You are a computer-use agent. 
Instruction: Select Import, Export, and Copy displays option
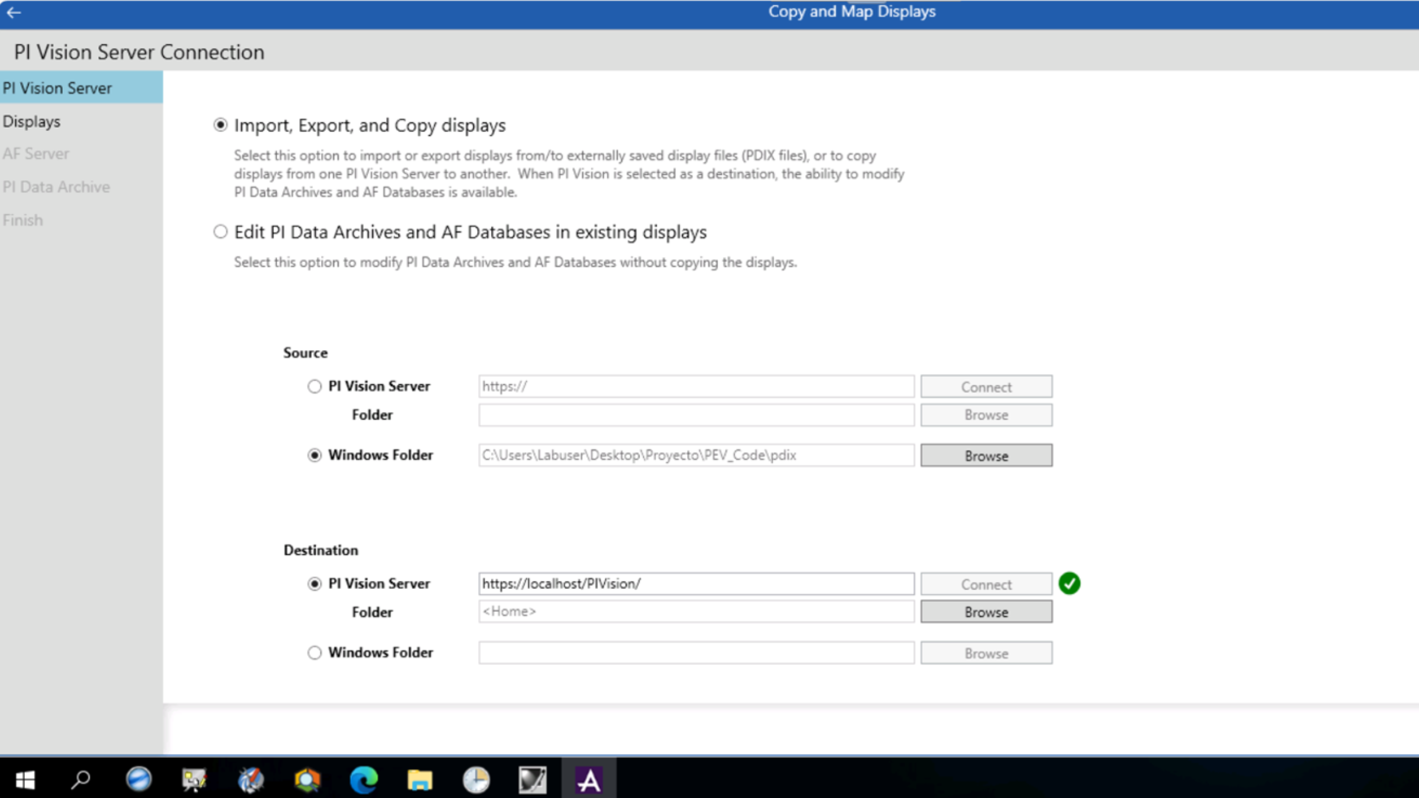click(220, 125)
